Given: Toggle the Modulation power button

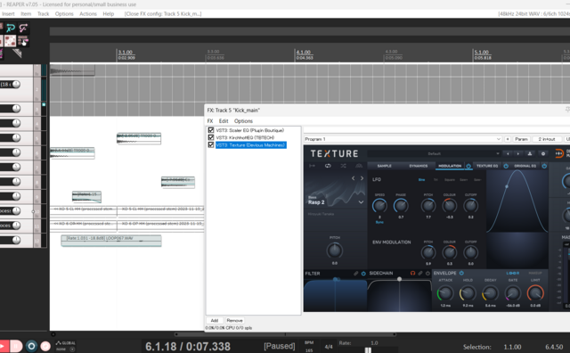Looking at the screenshot, I should click(x=468, y=166).
